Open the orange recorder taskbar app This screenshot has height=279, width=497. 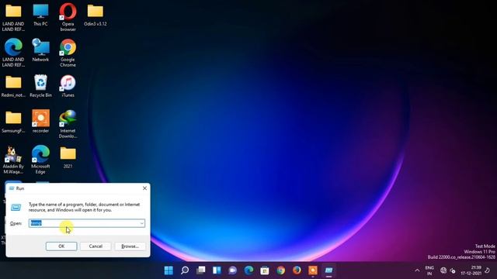[x=313, y=270]
